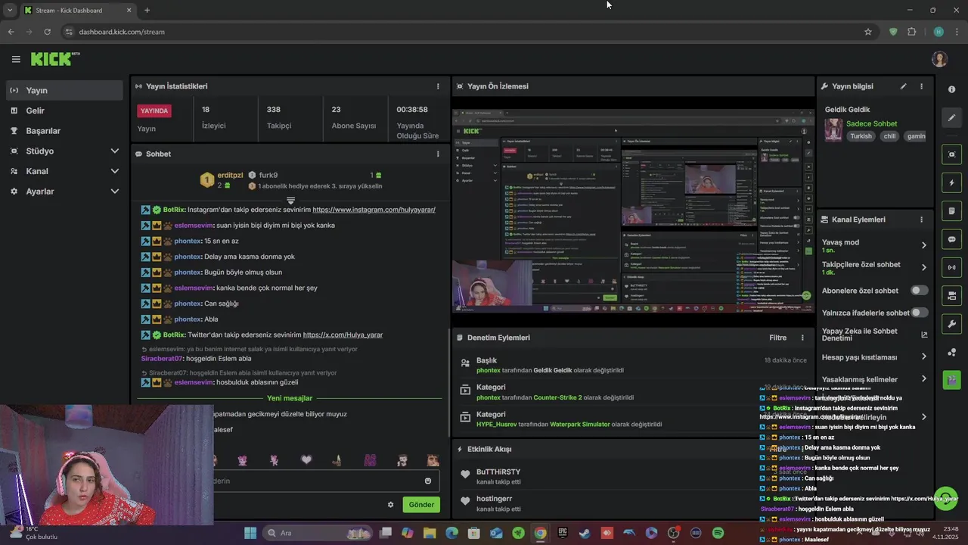Click the KICK logo
Viewport: 968px width, 545px height.
click(x=55, y=59)
